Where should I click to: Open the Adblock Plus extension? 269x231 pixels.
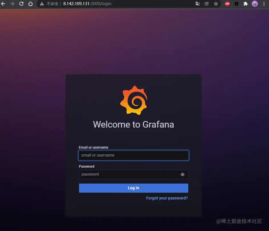[227, 4]
